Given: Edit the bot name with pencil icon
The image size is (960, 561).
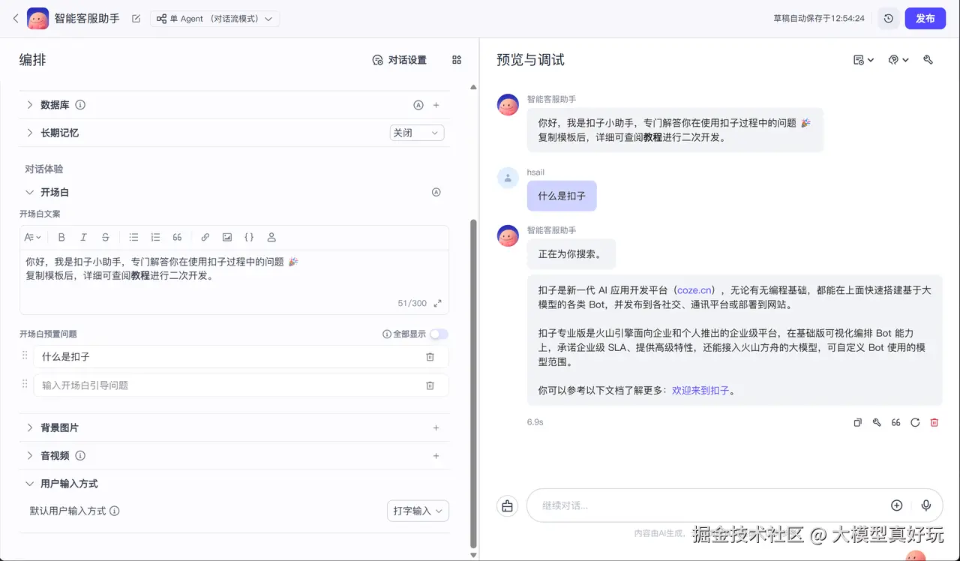Looking at the screenshot, I should 136,19.
